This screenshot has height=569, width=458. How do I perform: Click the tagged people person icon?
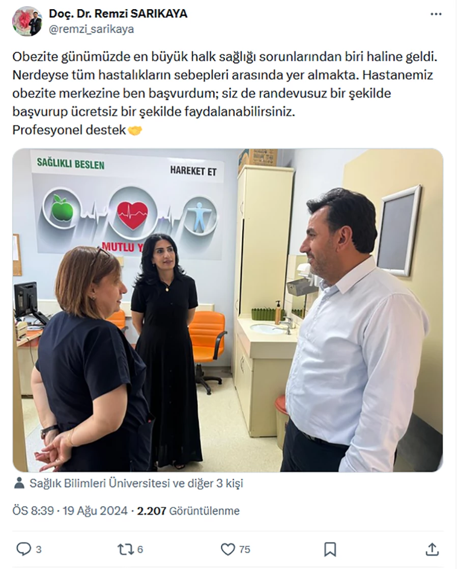[x=19, y=483]
